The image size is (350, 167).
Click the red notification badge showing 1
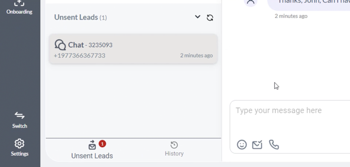click(x=102, y=144)
